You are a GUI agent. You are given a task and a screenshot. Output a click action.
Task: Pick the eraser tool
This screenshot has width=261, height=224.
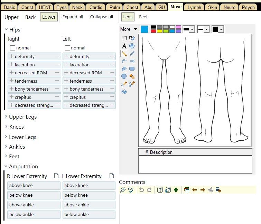pos(132,76)
